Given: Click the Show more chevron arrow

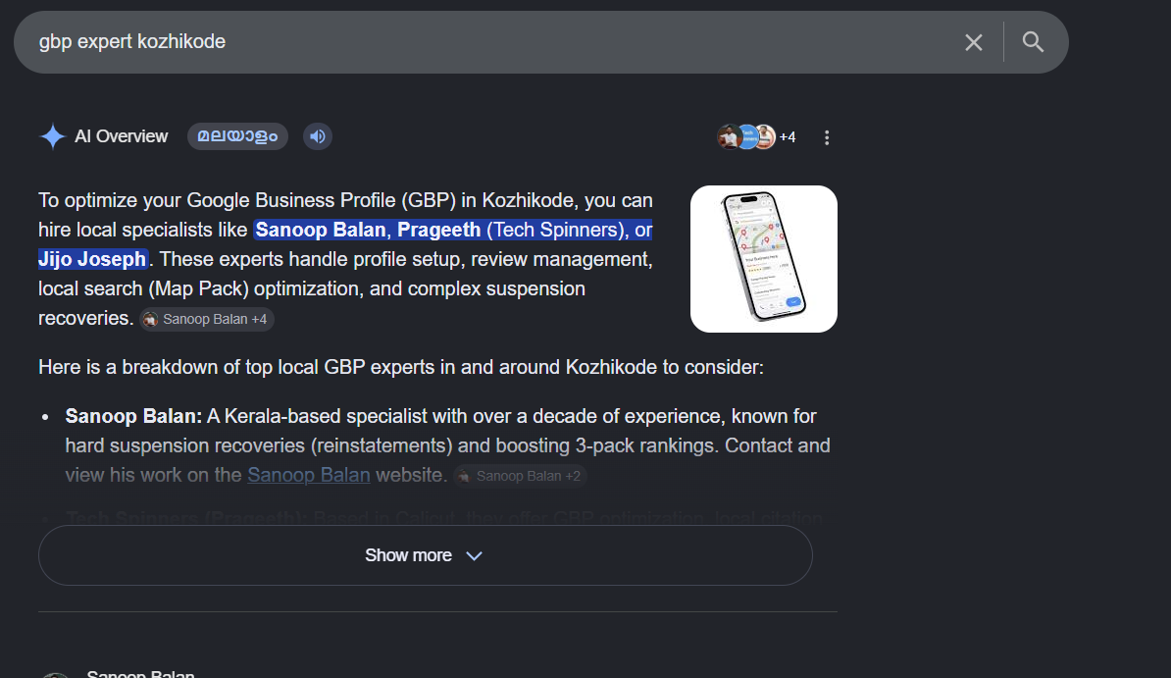Looking at the screenshot, I should 475,556.
